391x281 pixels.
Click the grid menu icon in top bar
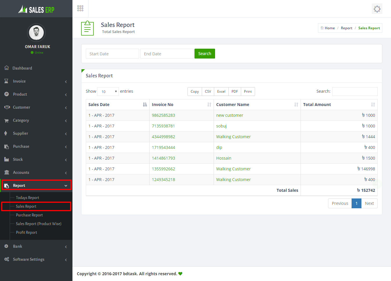click(x=80, y=8)
